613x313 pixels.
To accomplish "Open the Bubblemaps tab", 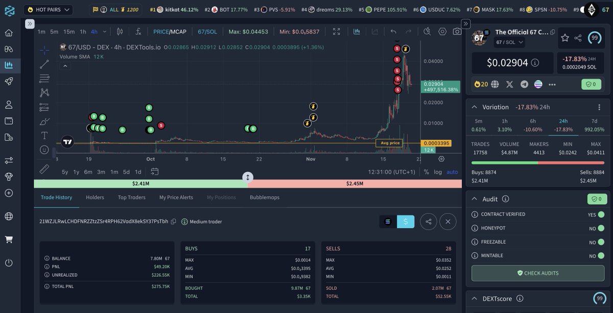I will (x=265, y=197).
